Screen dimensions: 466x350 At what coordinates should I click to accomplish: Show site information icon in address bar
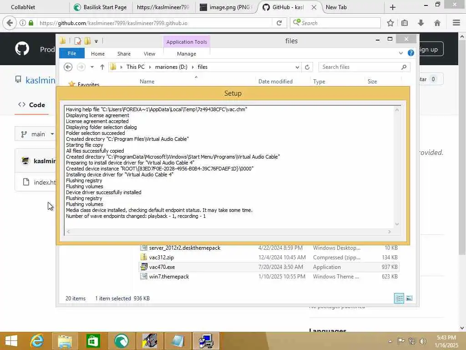[x=23, y=23]
